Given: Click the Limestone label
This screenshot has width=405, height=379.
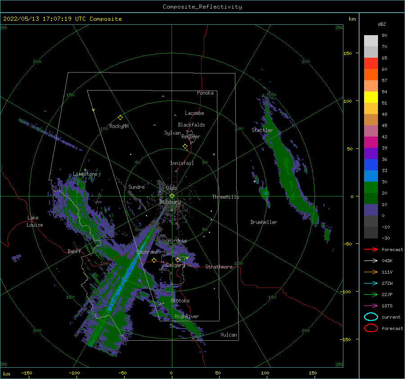Looking at the screenshot, I should 85,174.
